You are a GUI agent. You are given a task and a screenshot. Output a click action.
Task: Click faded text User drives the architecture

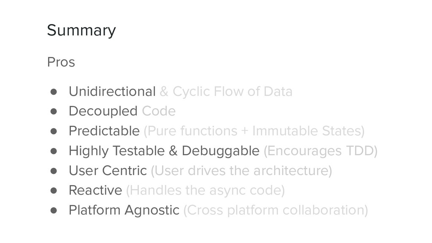tap(241, 171)
